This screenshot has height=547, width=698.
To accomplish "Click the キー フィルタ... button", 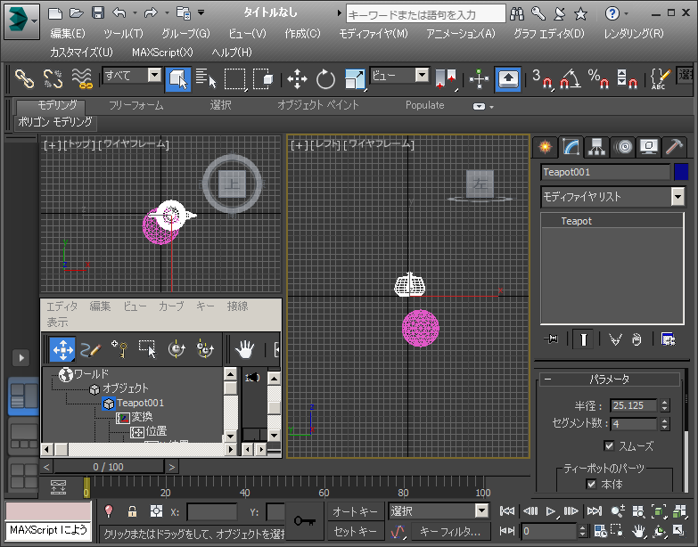I will (448, 532).
